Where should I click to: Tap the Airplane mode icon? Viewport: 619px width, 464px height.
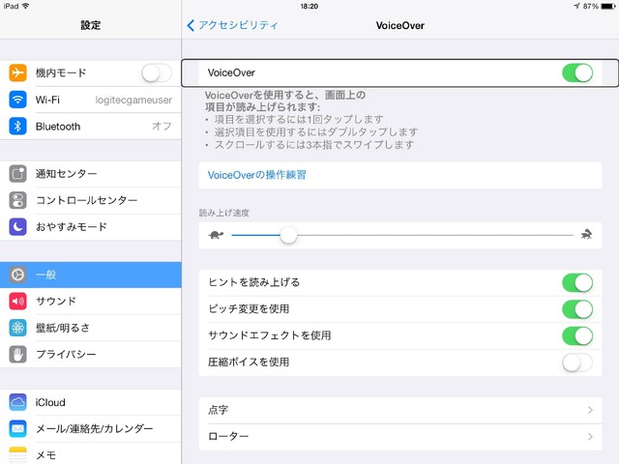tap(17, 72)
